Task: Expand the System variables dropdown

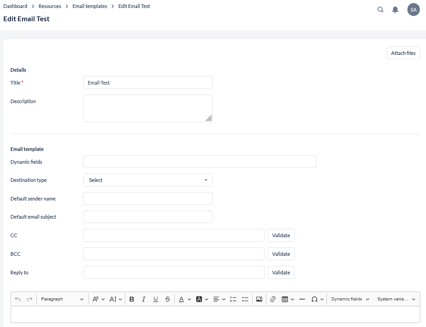Action: pyautogui.click(x=396, y=299)
